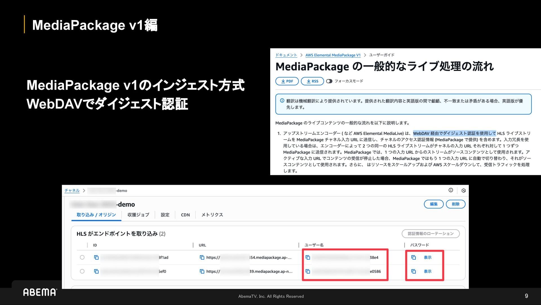Click the 削除 button

[456, 204]
